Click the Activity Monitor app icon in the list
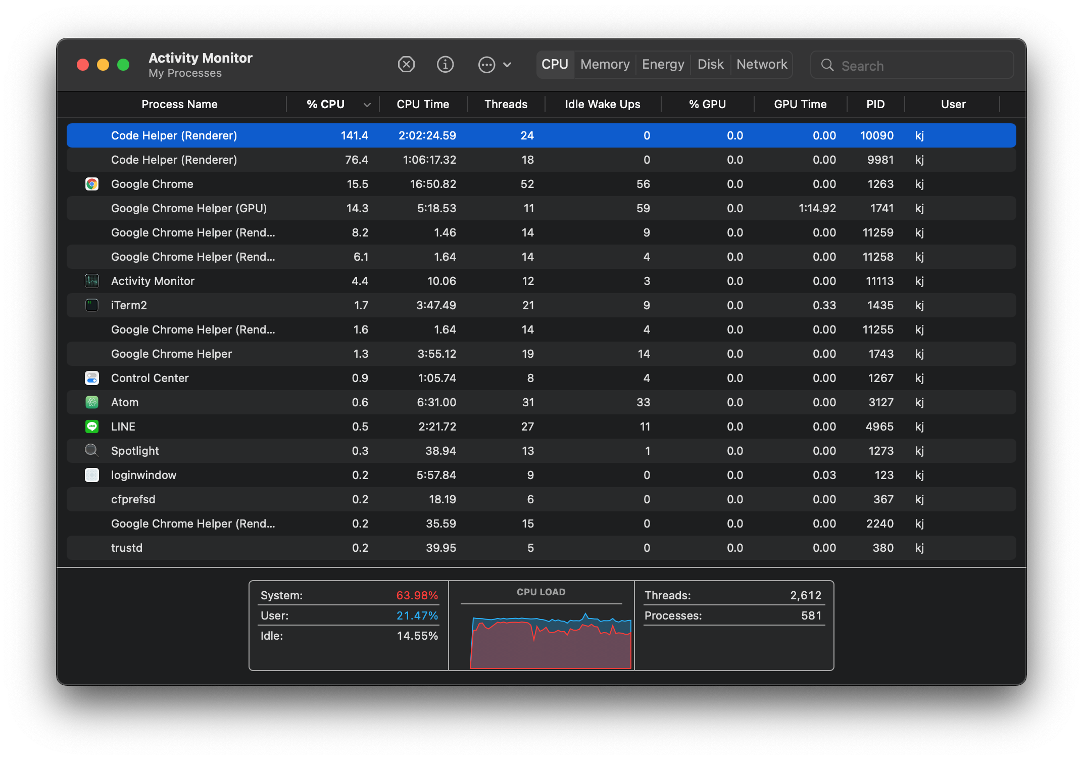Screen dimensions: 1083x760 [92, 281]
